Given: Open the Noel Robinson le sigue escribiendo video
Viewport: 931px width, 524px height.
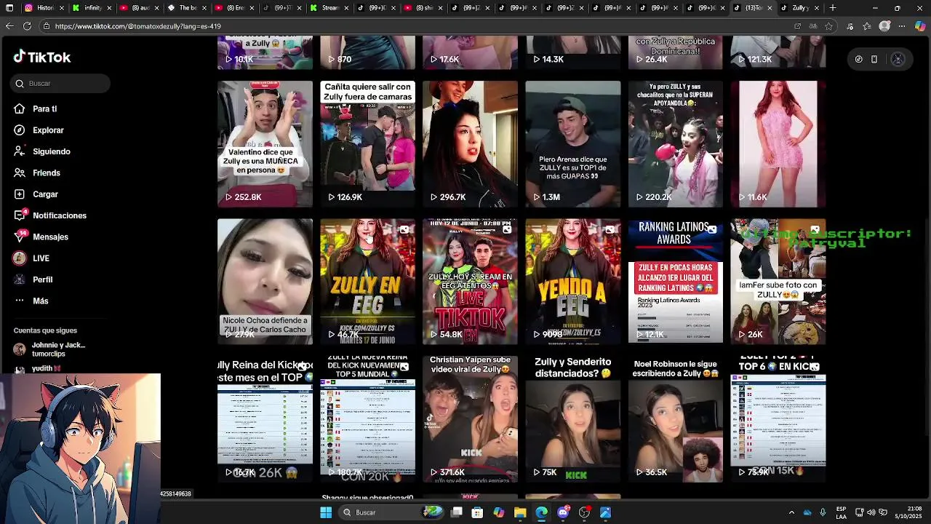Looking at the screenshot, I should (x=676, y=419).
